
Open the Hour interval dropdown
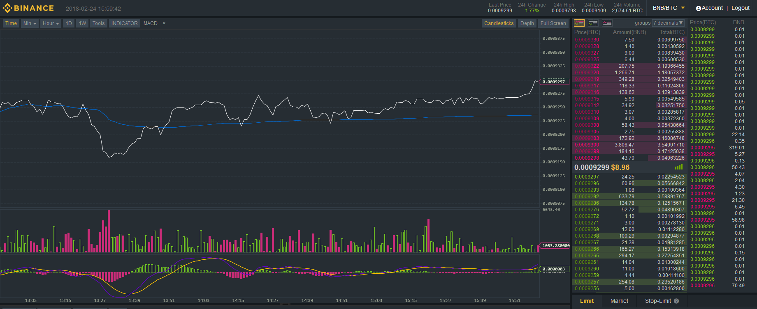point(51,23)
